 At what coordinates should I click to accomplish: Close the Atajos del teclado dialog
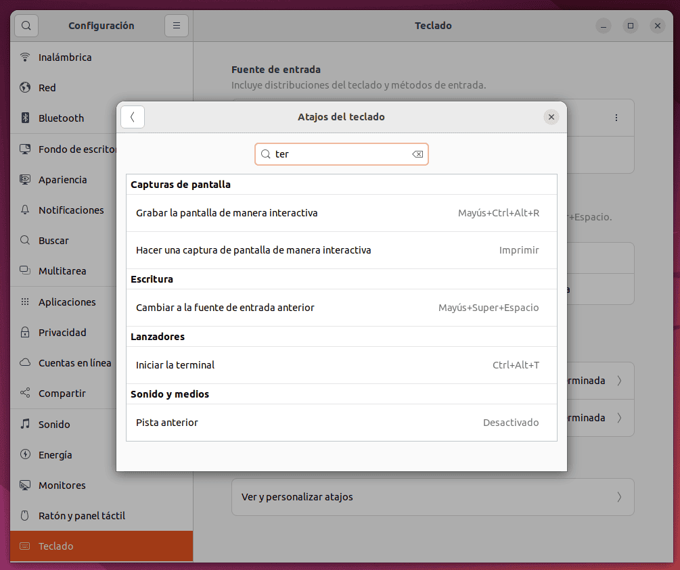tap(551, 117)
